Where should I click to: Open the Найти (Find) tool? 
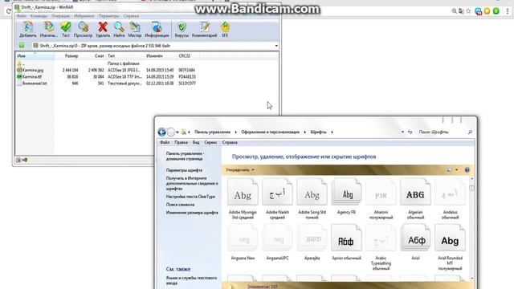tap(119, 29)
